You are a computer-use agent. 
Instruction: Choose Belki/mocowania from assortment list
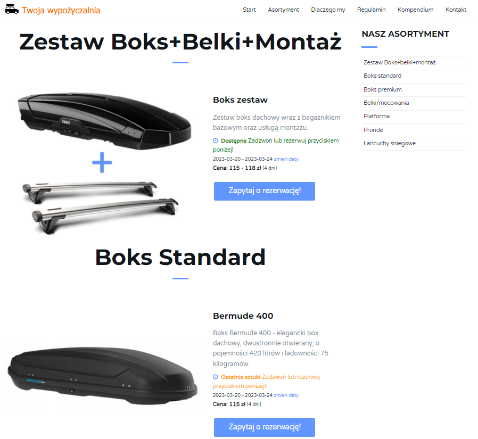tap(386, 103)
